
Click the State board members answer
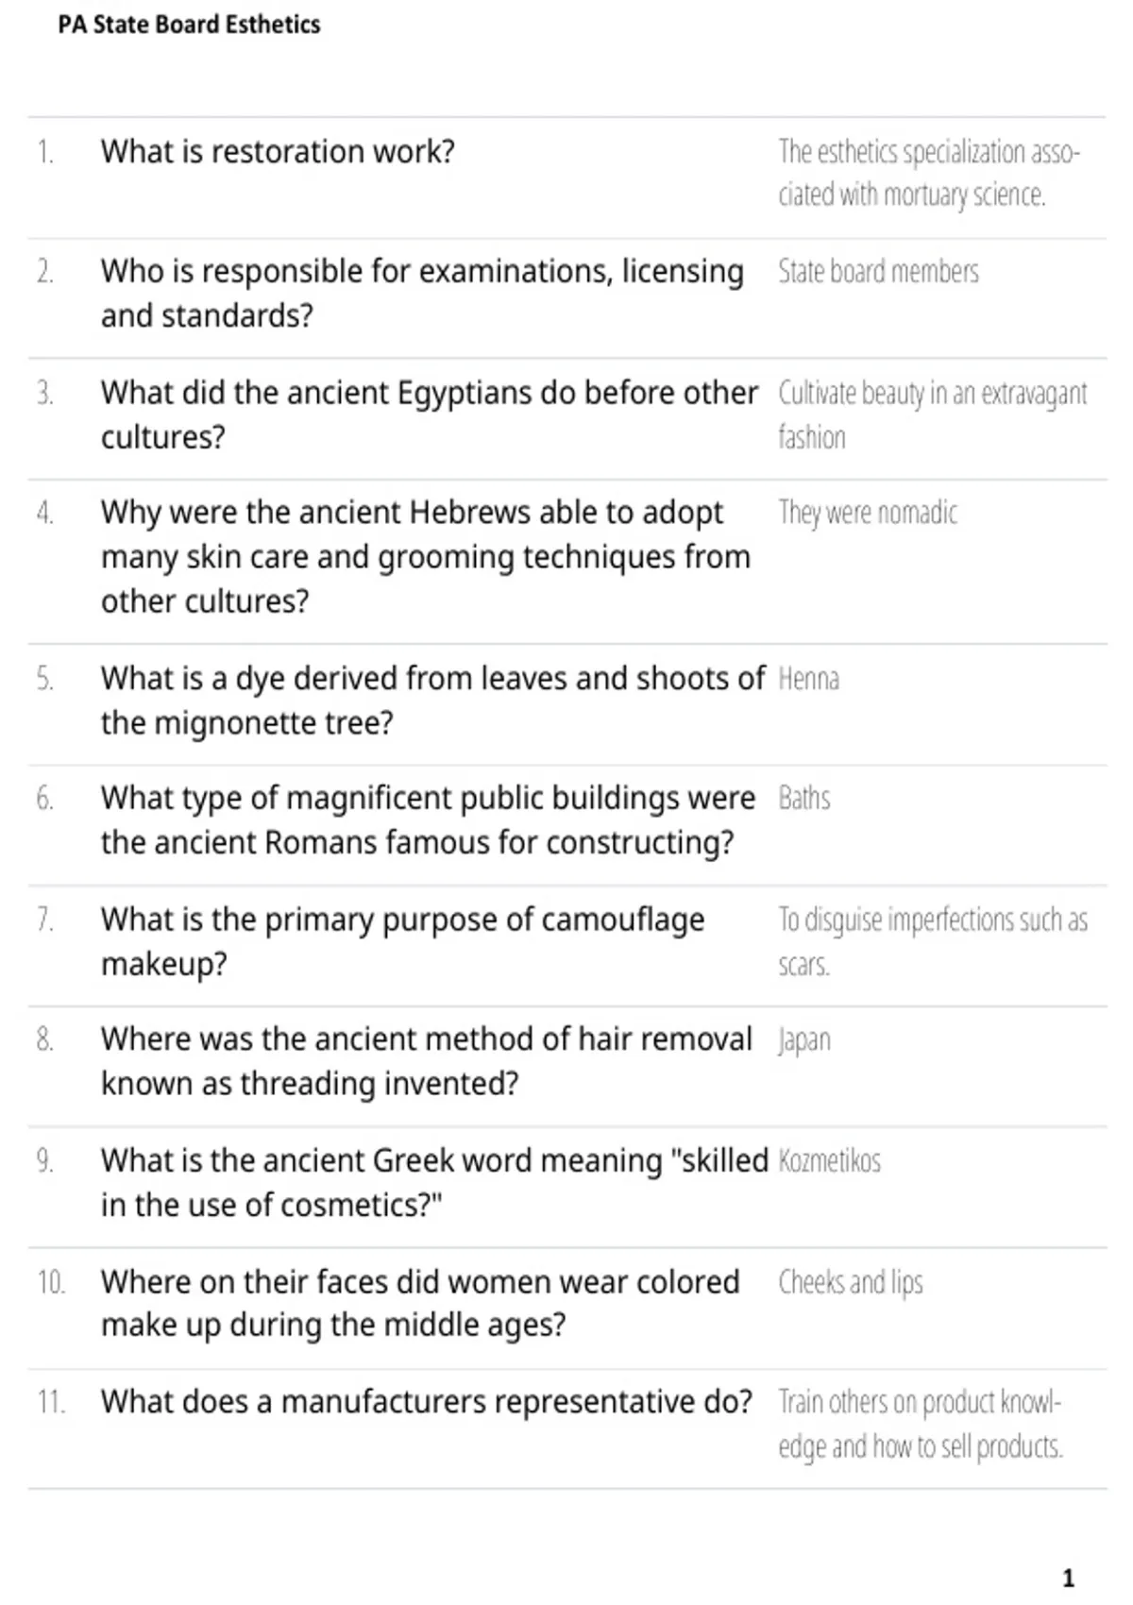878,272
